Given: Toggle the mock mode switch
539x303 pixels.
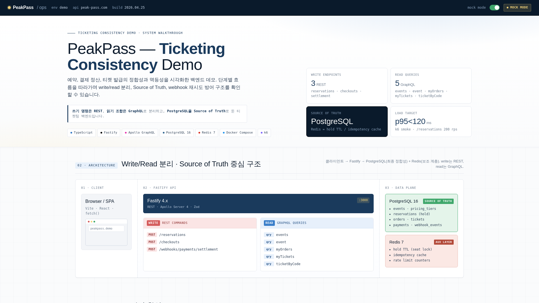Looking at the screenshot, I should (494, 8).
